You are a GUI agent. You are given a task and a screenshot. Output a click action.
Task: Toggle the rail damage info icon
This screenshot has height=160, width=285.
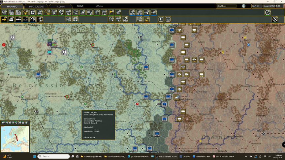(x=40, y=12)
